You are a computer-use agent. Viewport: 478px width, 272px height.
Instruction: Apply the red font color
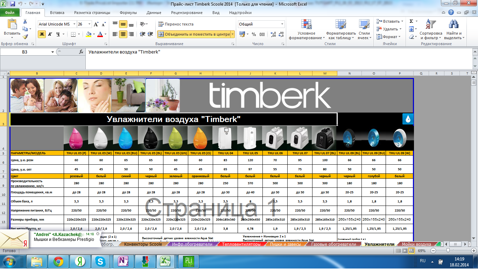click(100, 34)
